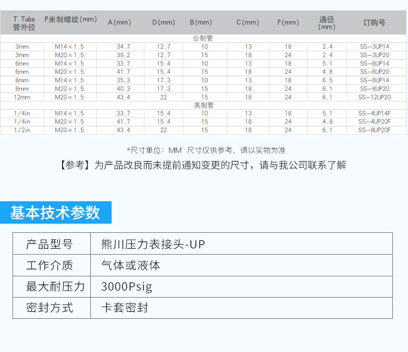The image size is (408, 352).
Task: Click the 订购号 column header
Action: click(374, 23)
